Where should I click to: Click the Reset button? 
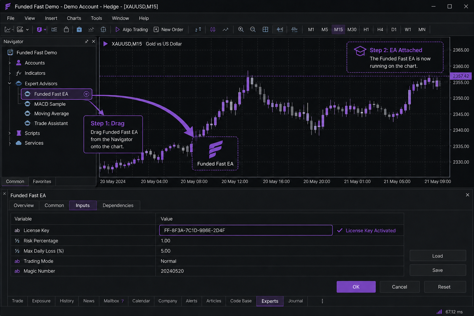[445, 287]
